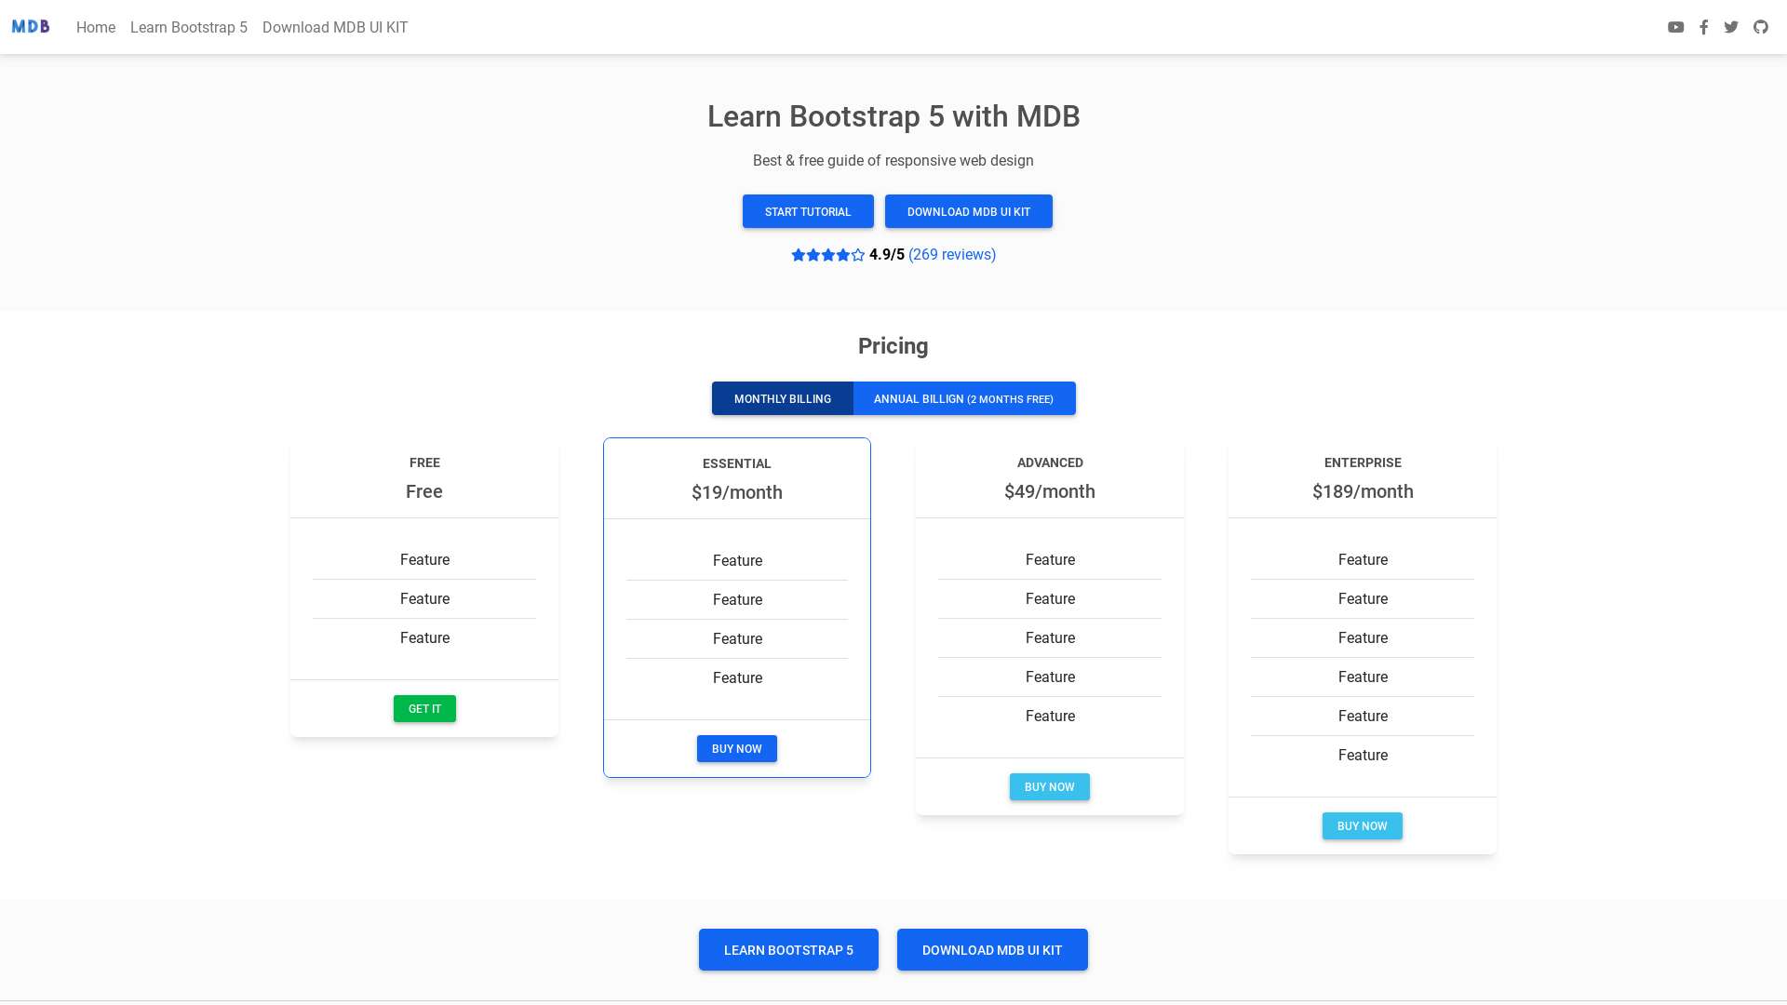Click the Start Tutorial button
This screenshot has width=1787, height=1005.
(808, 211)
